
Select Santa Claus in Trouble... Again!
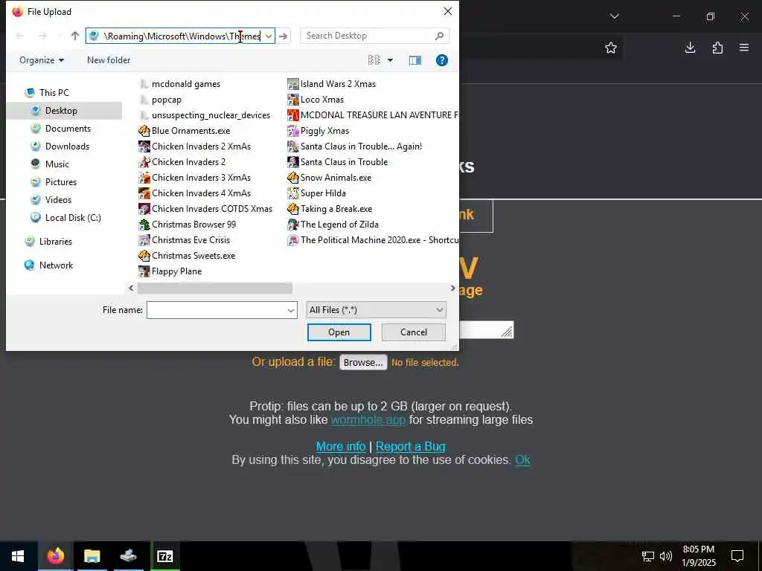[355, 146]
